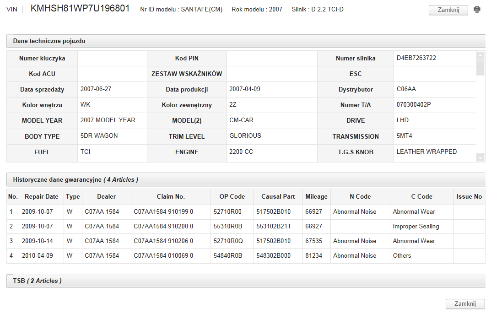Click the top Zamknij button
The width and height of the screenshot is (491, 314).
(x=448, y=10)
